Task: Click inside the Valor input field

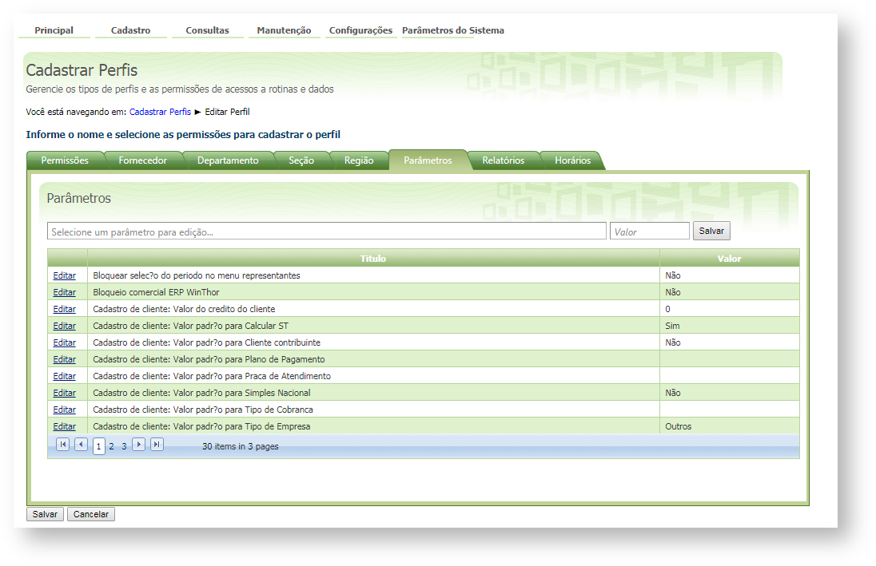Action: [x=649, y=230]
